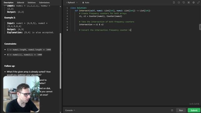
Task: Click Auto mode next to the lock
Action: 87,3
